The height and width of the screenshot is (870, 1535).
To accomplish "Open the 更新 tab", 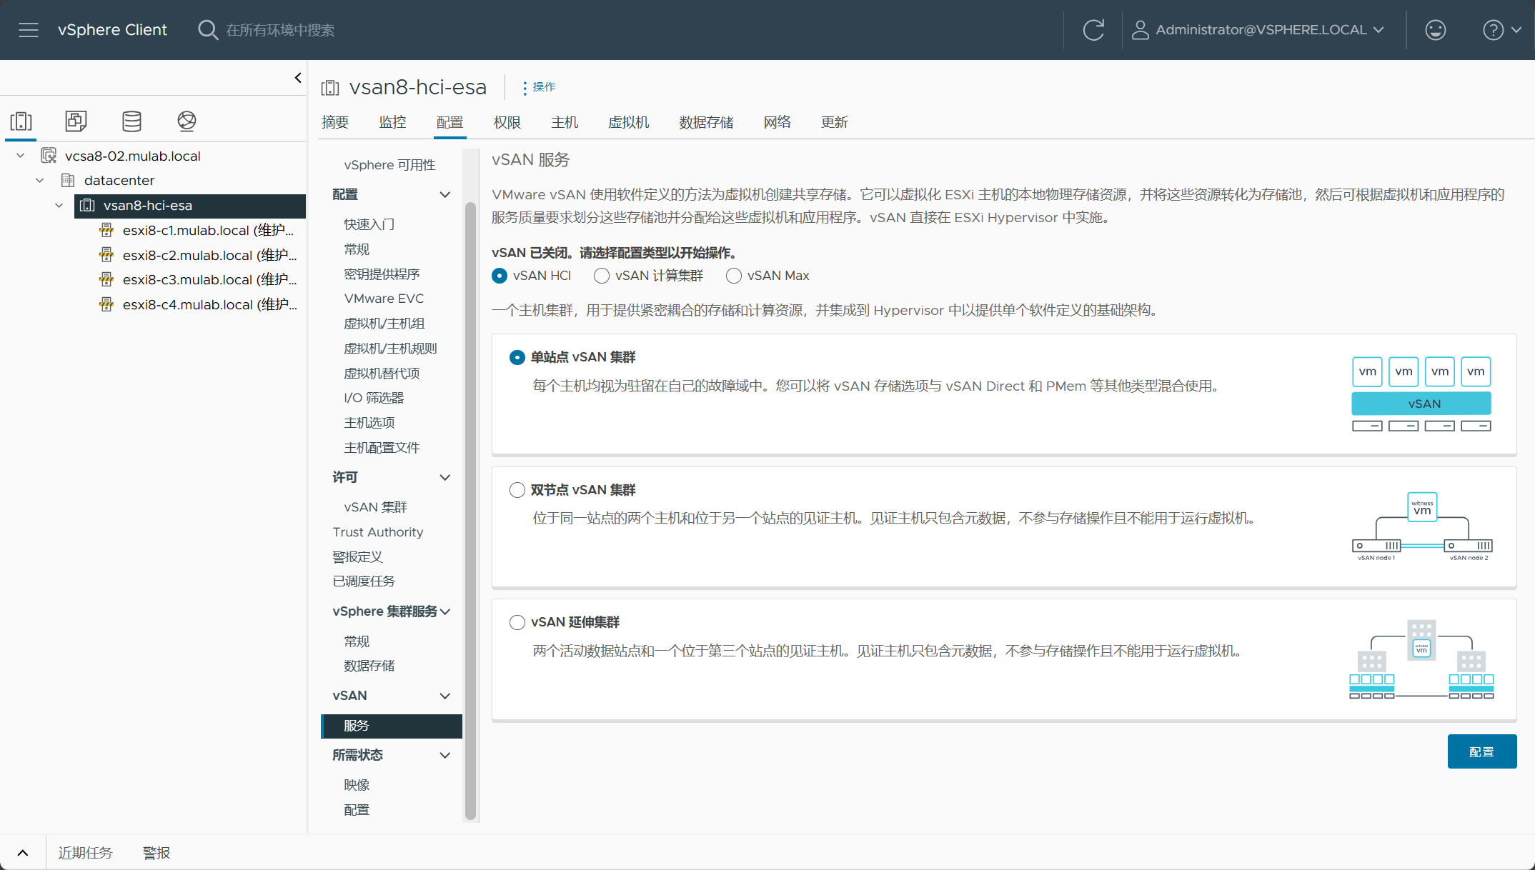I will [835, 122].
